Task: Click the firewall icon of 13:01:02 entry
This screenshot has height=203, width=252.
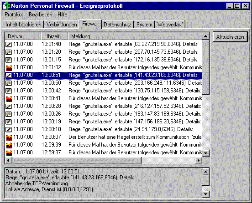Action: click(9, 68)
